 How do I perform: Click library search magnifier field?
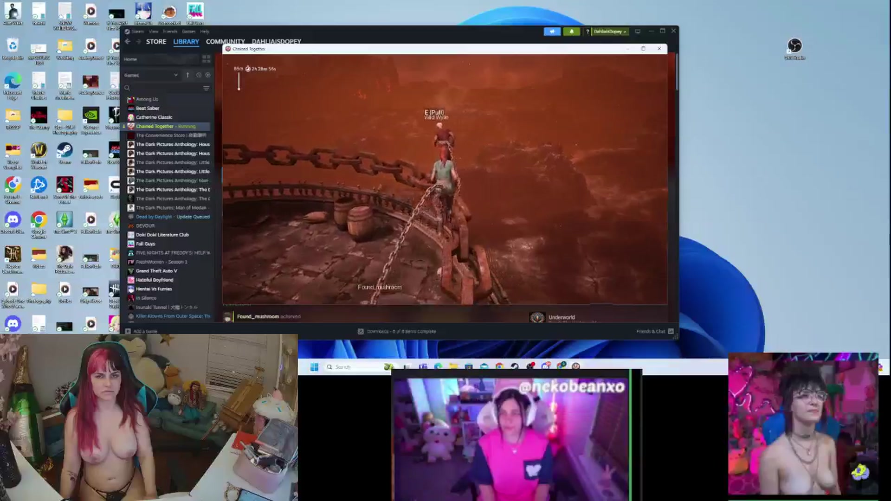pos(162,88)
